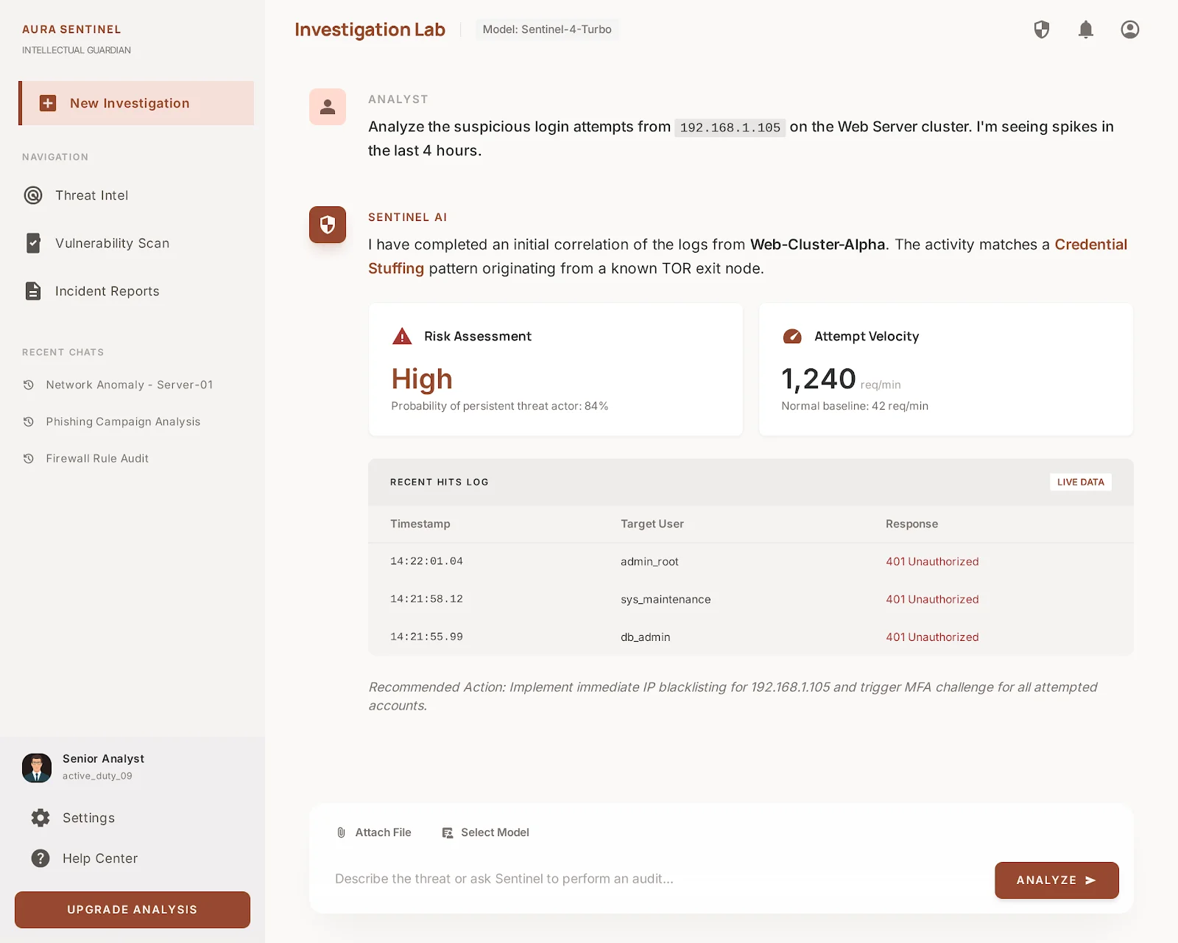Open Firewall Rule Audit chat
Viewport: 1178px width, 943px height.
pos(97,458)
